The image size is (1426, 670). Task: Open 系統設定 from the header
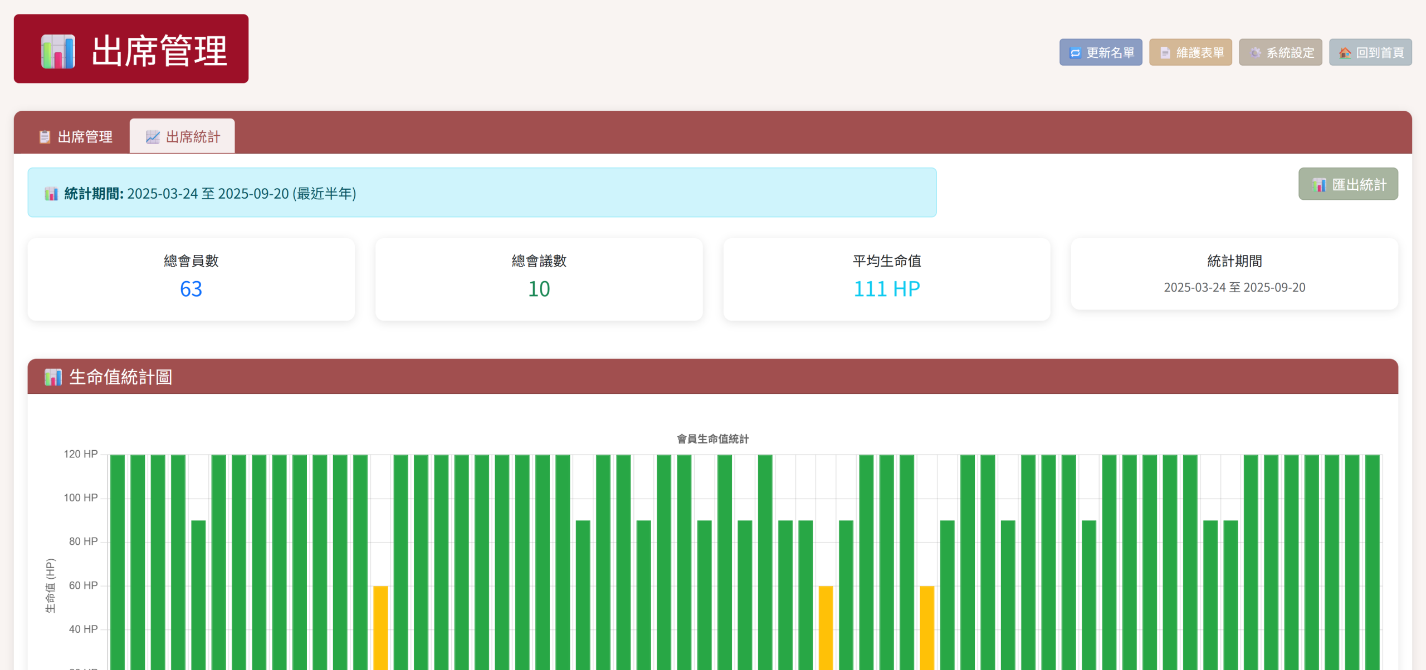(1280, 53)
